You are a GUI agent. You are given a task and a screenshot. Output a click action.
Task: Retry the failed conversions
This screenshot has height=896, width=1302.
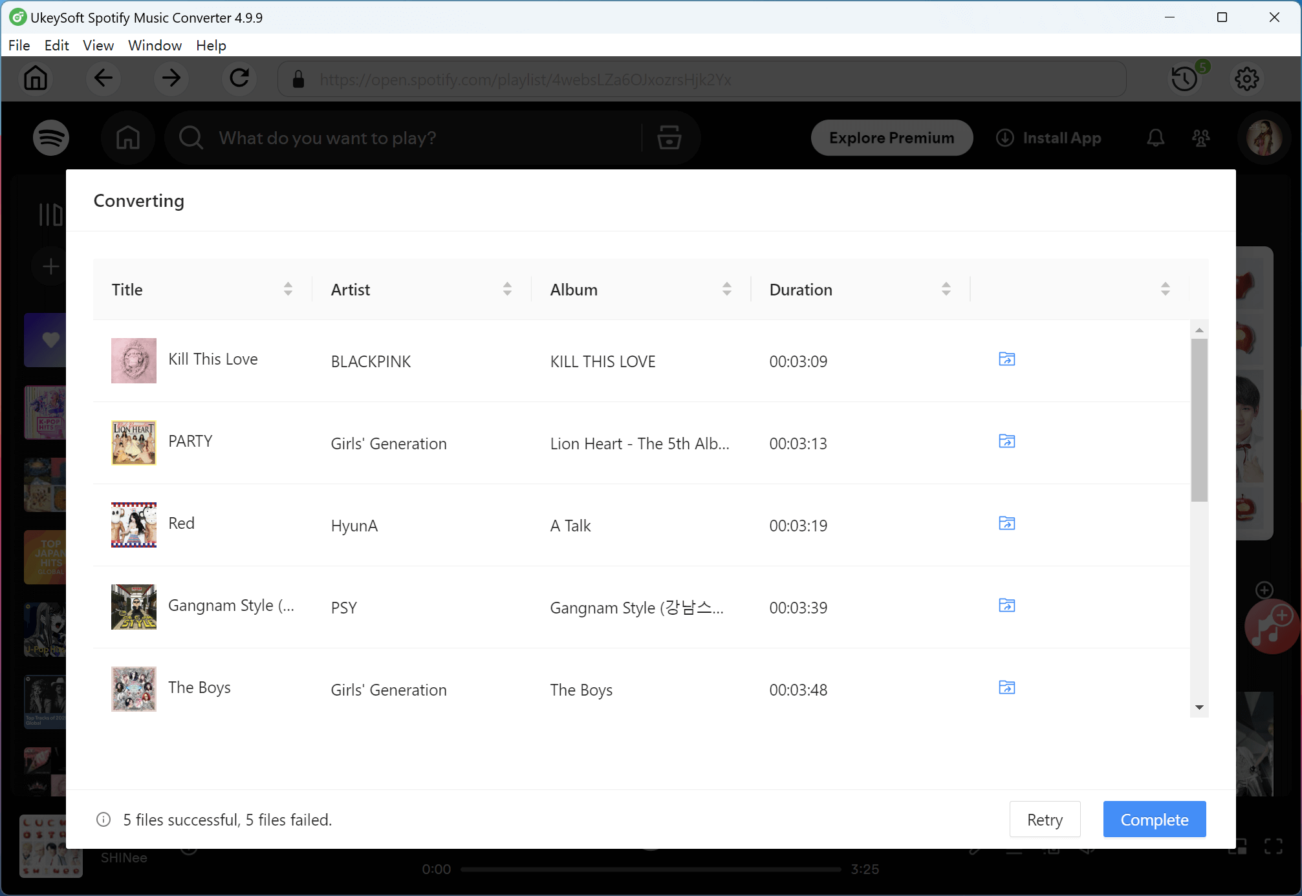[1044, 819]
